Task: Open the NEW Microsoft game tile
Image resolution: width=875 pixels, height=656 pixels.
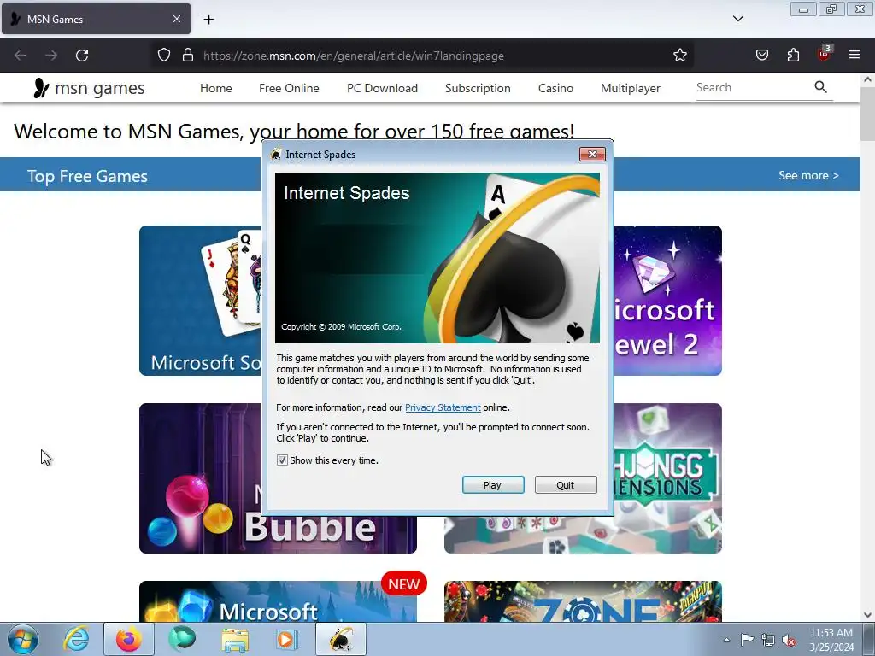Action: (278, 601)
